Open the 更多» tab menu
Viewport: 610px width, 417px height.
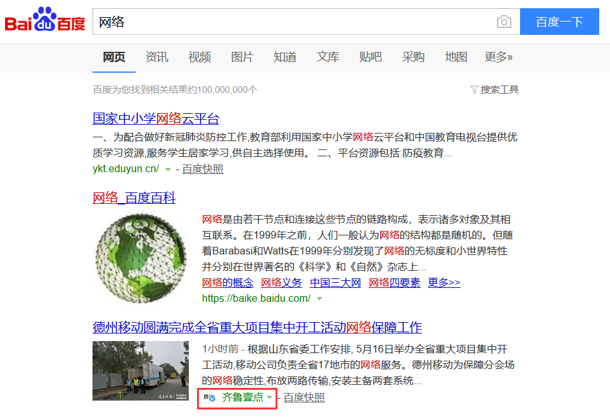coord(499,57)
